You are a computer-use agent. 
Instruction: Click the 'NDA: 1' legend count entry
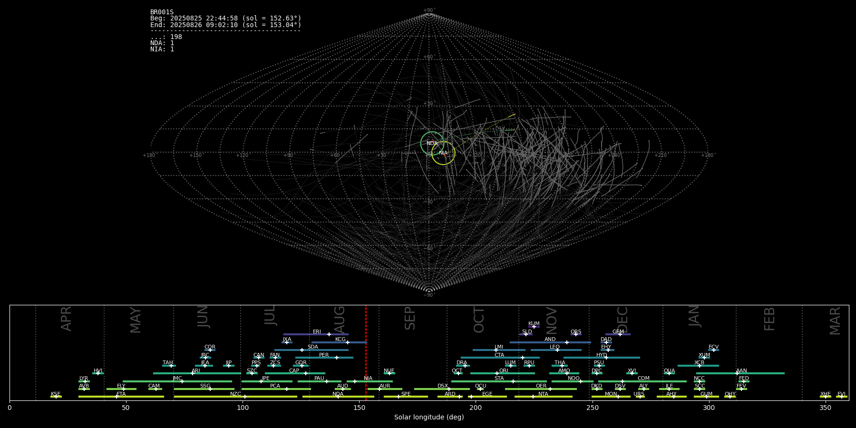pyautogui.click(x=162, y=43)
